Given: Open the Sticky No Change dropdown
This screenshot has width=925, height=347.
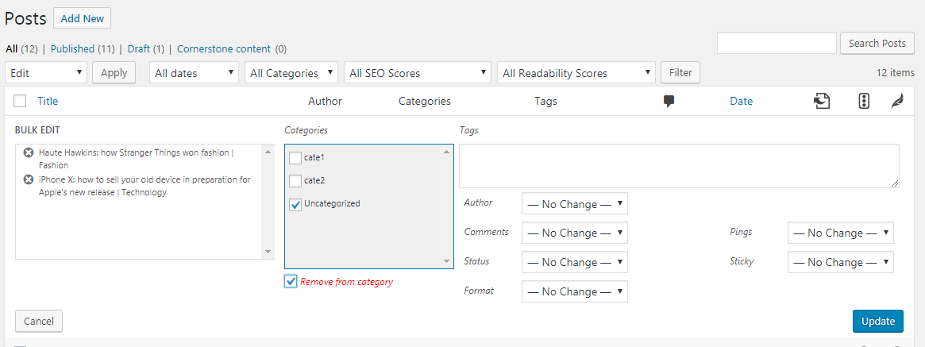Looking at the screenshot, I should [x=841, y=262].
